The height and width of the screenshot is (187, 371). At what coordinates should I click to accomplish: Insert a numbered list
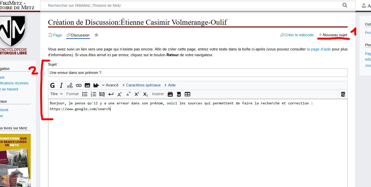(93, 94)
